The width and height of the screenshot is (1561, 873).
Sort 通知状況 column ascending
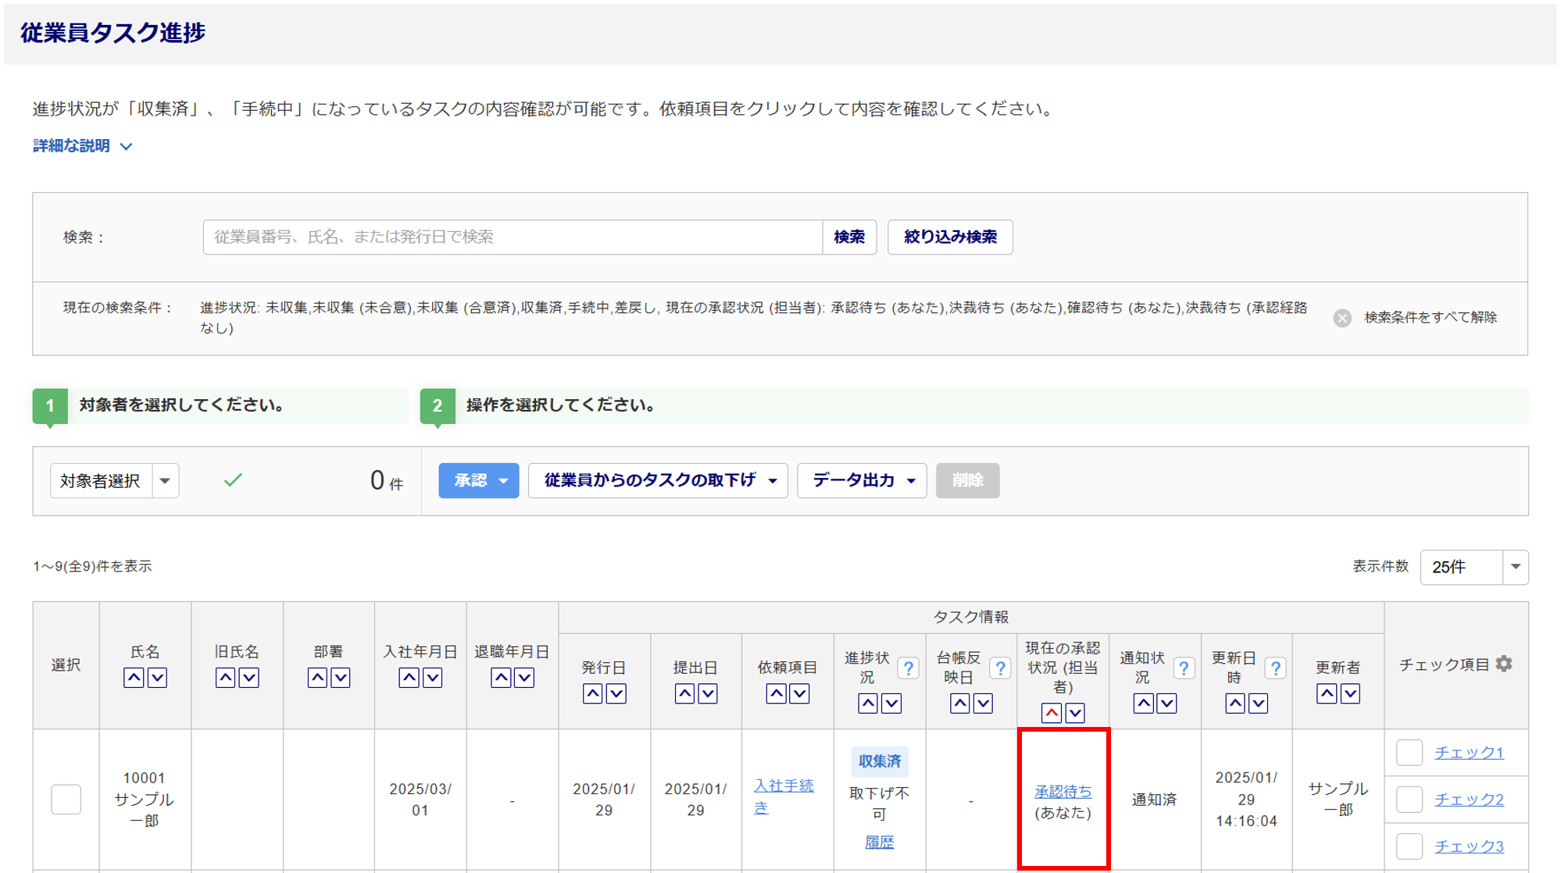1144,704
